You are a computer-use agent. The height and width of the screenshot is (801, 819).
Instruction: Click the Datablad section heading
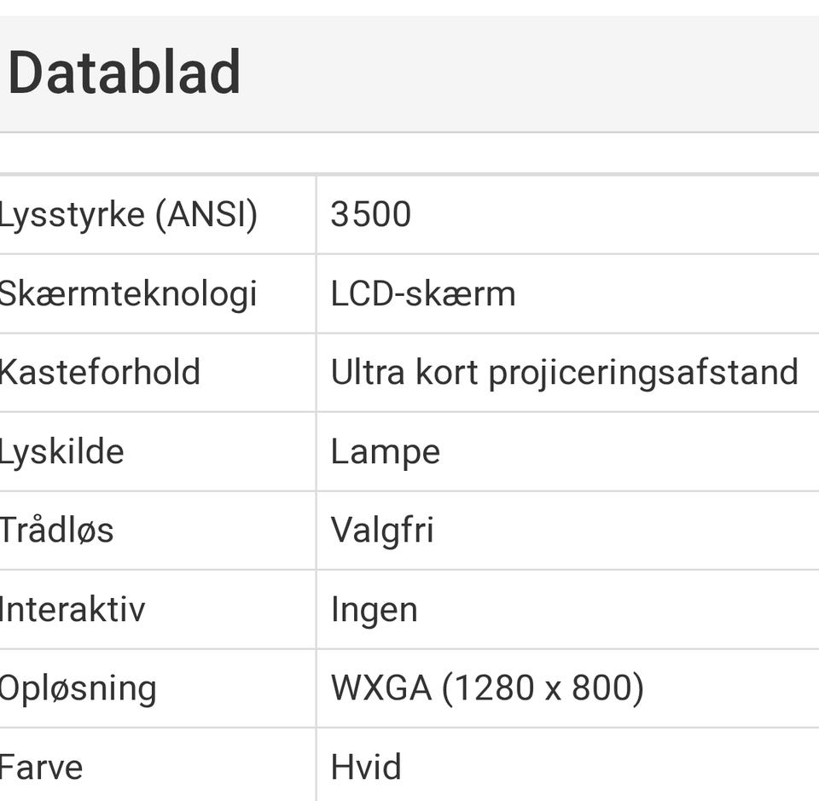tap(125, 73)
